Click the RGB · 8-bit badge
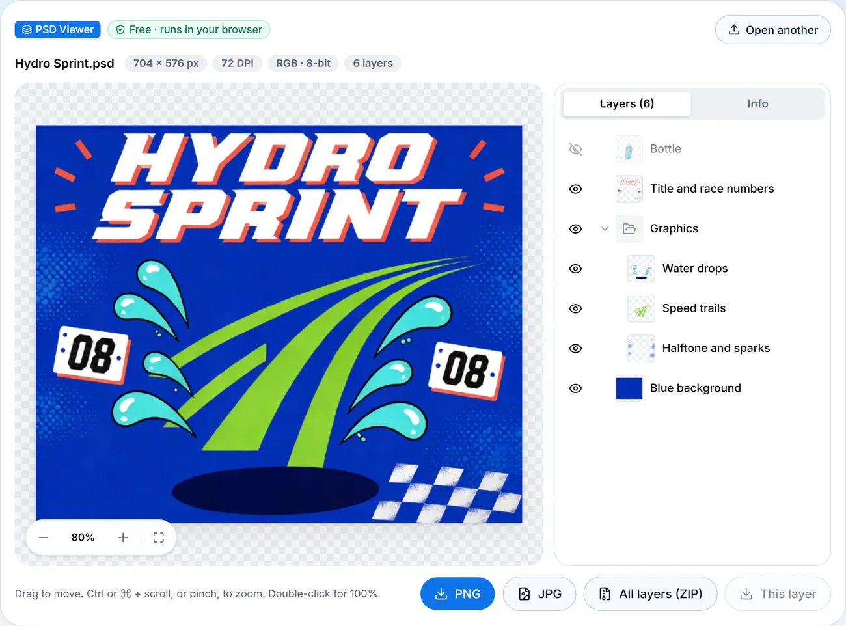846x626 pixels. (303, 63)
